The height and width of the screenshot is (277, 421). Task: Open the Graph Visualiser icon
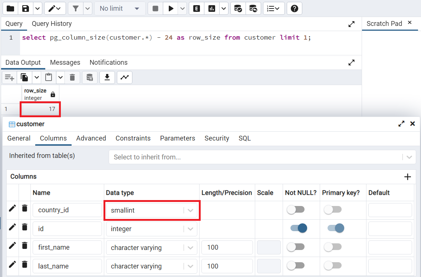[x=125, y=78]
